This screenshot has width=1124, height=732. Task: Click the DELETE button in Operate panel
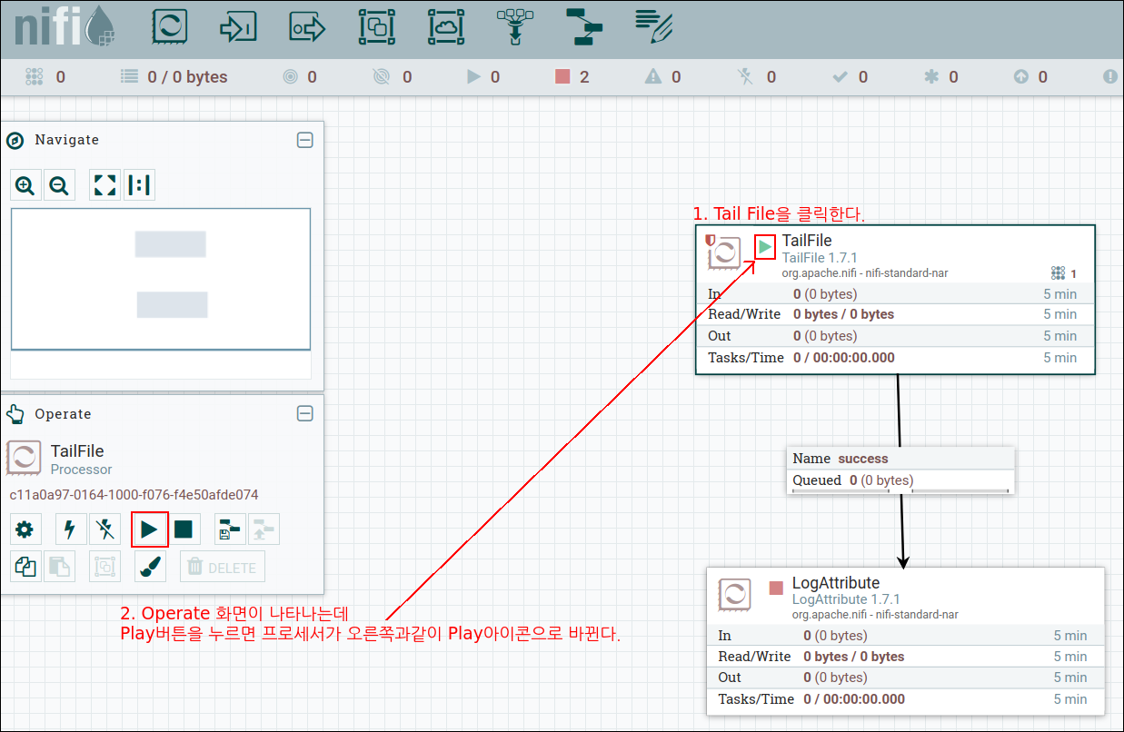pyautogui.click(x=223, y=567)
